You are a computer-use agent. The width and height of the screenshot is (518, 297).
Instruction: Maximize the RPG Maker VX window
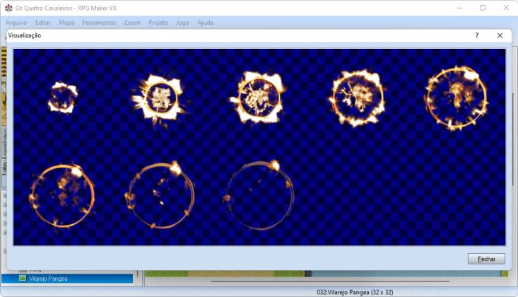point(483,8)
